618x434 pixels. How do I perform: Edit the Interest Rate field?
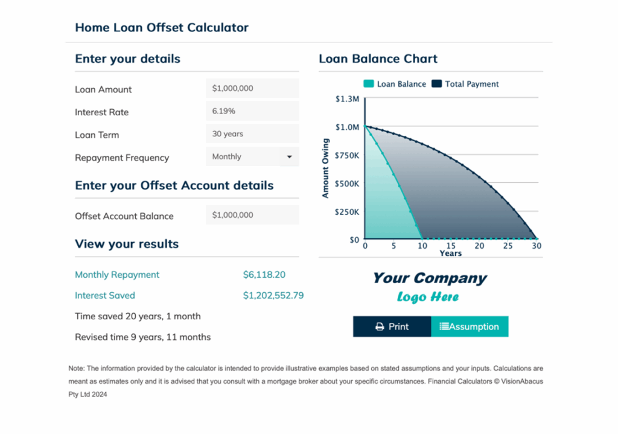tap(252, 111)
